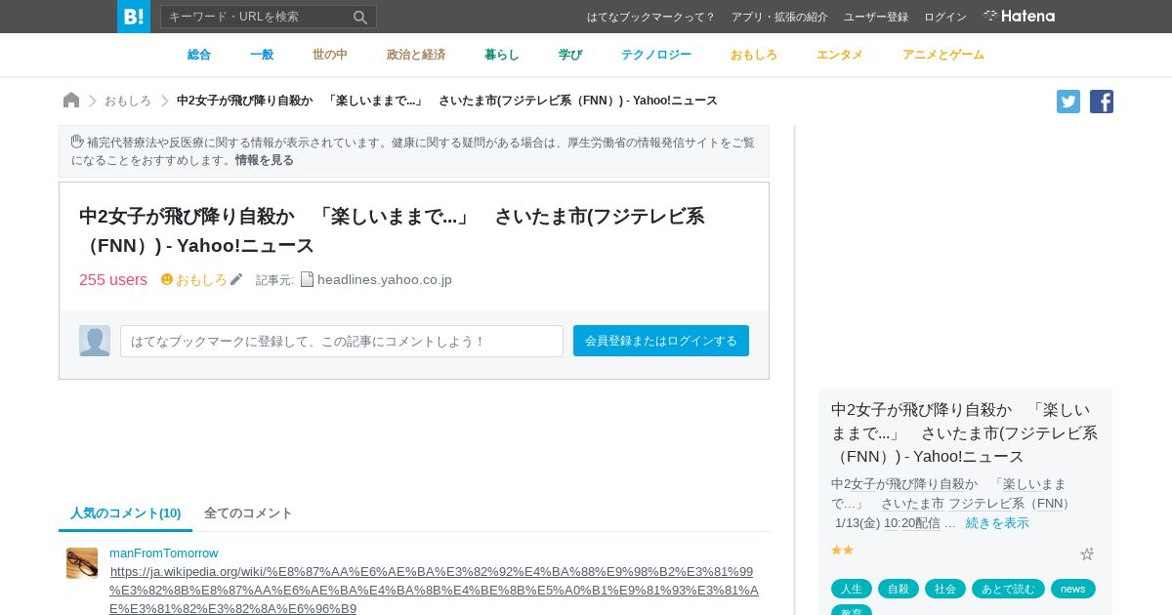
Task: Share the article on Facebook
Action: pos(1102,102)
